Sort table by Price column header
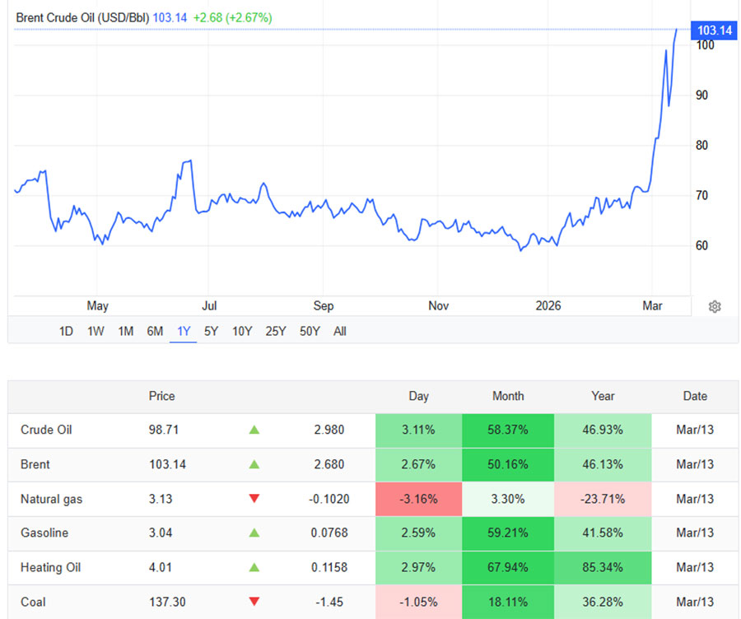741x619 pixels. pyautogui.click(x=161, y=396)
